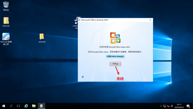The image size is (193, 109).
Task: Close the Microsoft Office Outlook 2007 window
Action: (151, 20)
